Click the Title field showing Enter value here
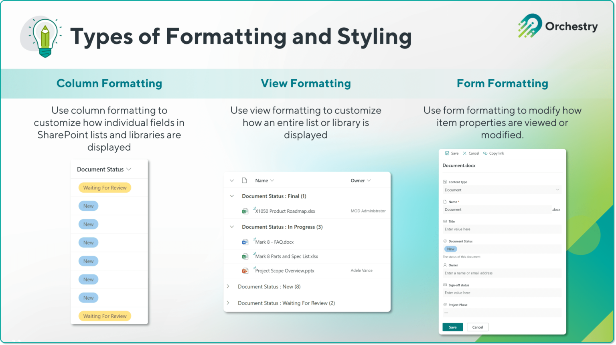Screen dimensions: 616x345 502,229
